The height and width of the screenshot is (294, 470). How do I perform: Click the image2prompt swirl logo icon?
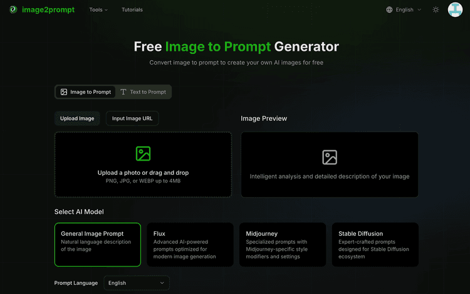click(x=13, y=9)
